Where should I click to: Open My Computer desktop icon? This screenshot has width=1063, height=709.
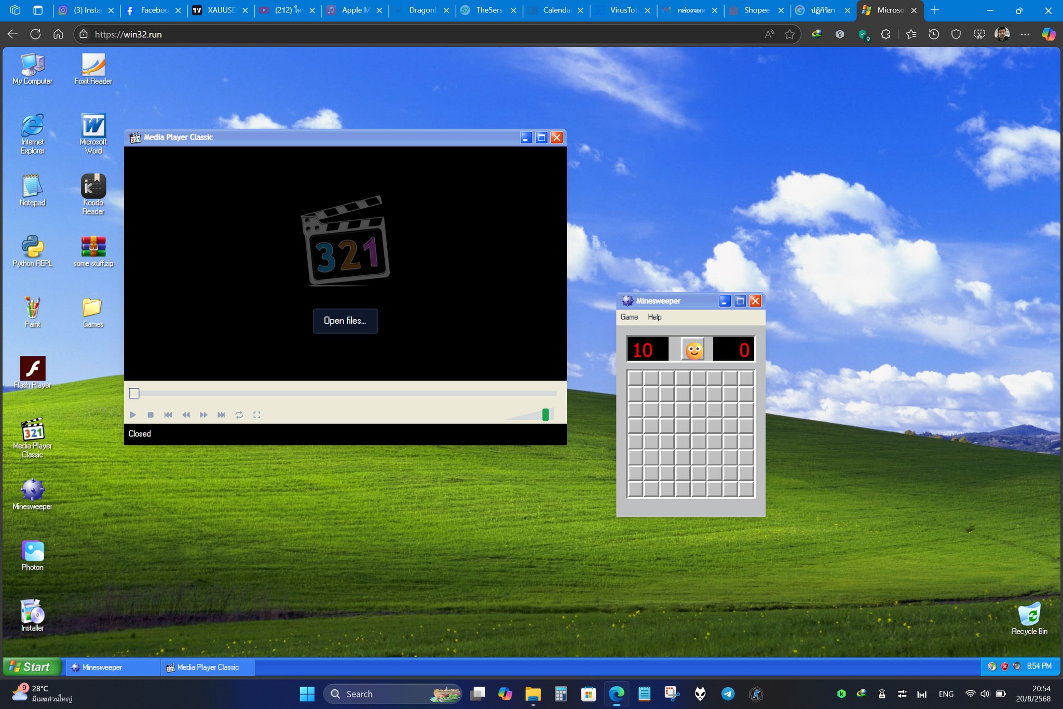point(33,69)
